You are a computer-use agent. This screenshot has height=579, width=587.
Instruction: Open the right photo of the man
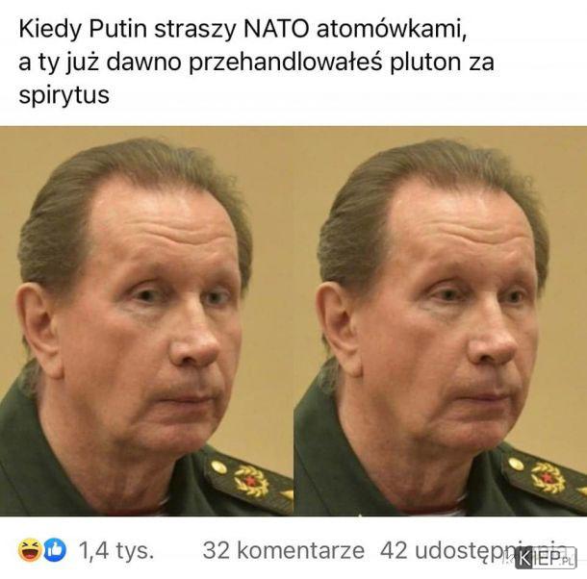[441, 320]
